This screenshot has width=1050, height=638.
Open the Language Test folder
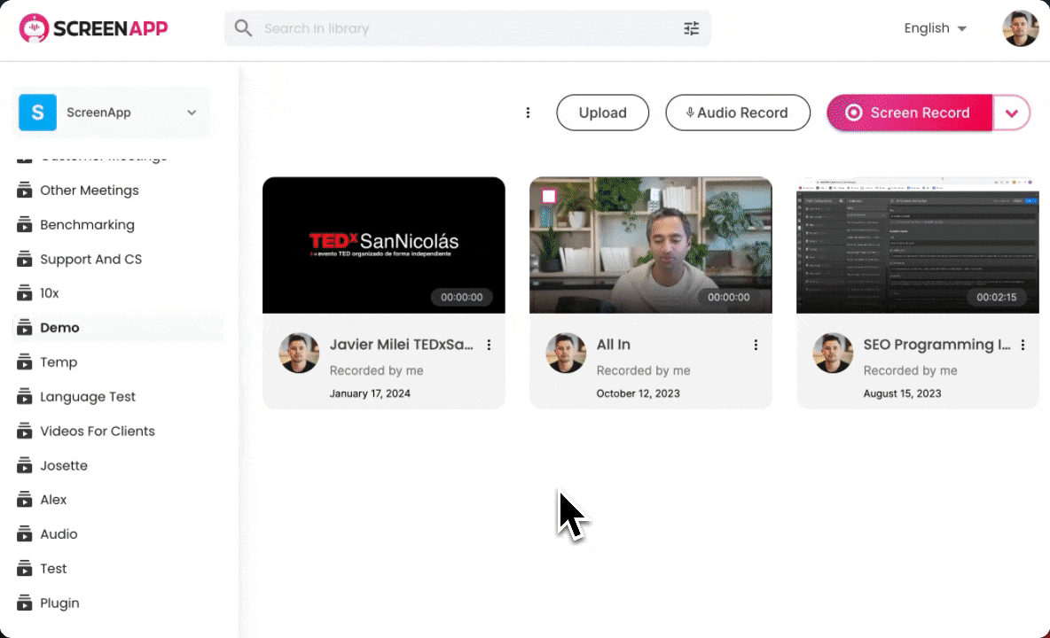point(87,397)
